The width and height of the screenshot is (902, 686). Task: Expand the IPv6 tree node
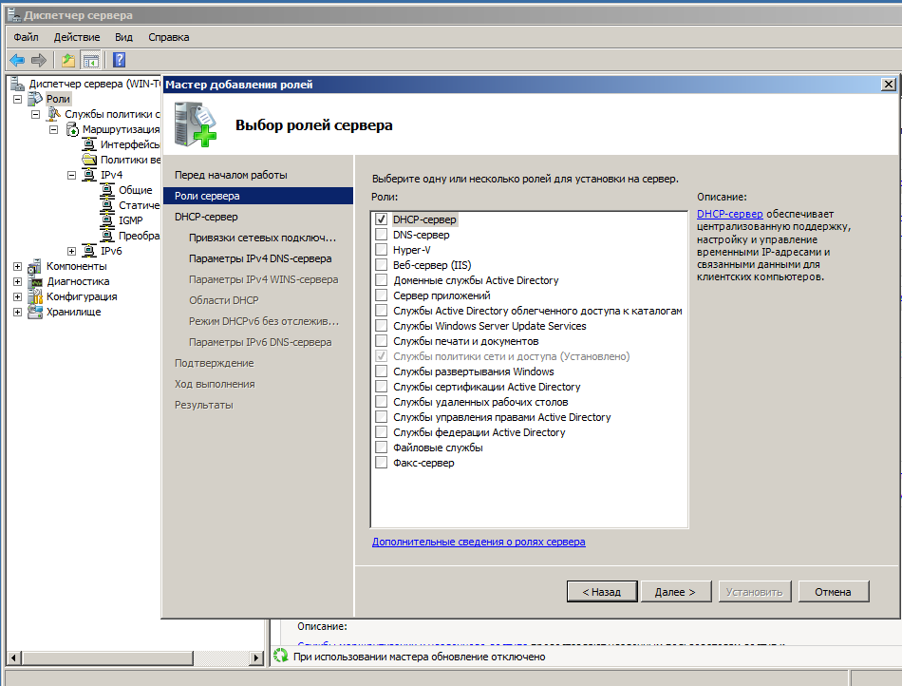click(x=71, y=251)
